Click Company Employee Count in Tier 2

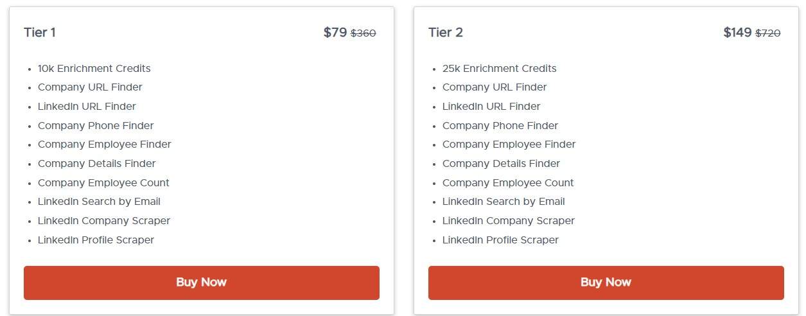(x=508, y=183)
